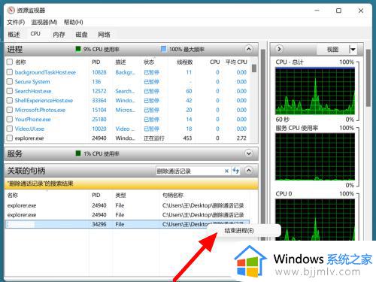This screenshot has height=282, width=376.
Task: Sort handles by 类型 column
Action: click(x=120, y=195)
